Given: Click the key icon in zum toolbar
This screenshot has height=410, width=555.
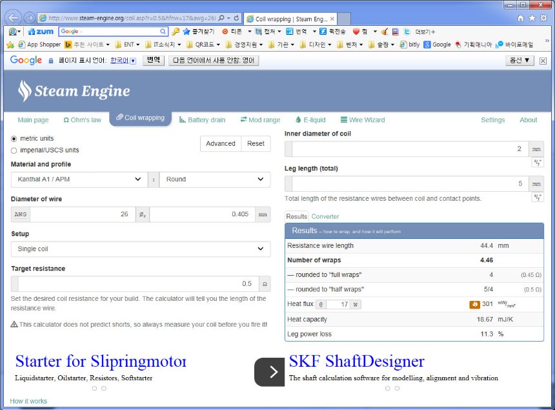Looking at the screenshot, I should (176, 32).
